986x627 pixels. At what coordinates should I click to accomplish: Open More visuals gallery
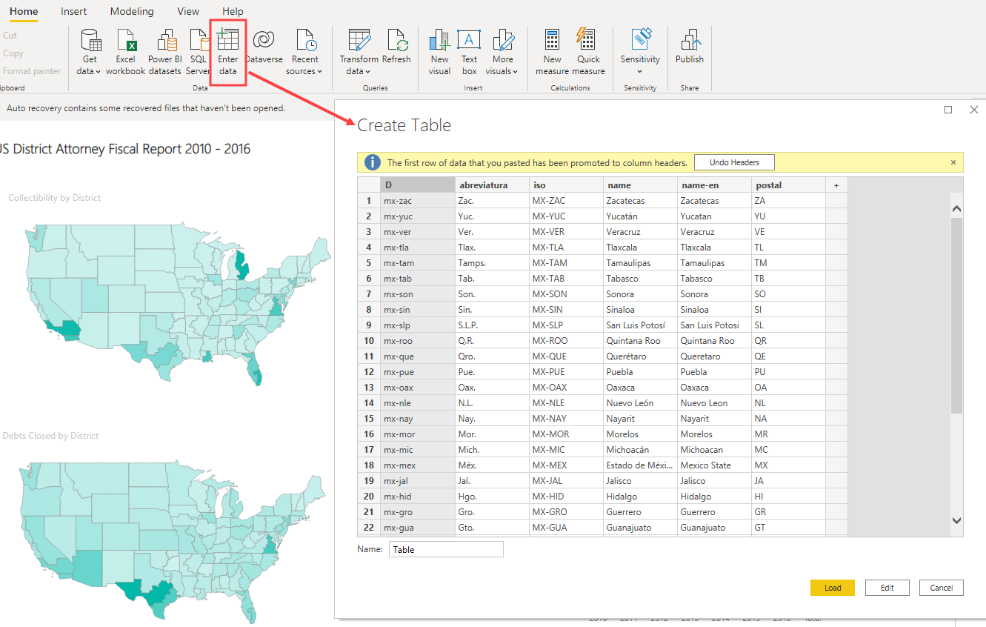point(502,52)
